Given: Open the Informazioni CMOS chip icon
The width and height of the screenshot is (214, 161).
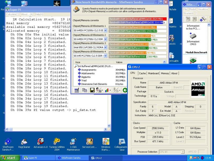Looking at the screenshot, I should [193, 36].
